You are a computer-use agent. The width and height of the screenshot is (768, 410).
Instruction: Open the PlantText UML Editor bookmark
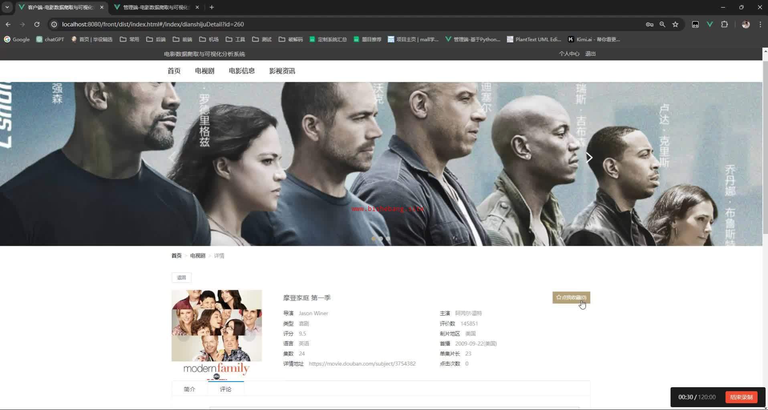point(534,39)
